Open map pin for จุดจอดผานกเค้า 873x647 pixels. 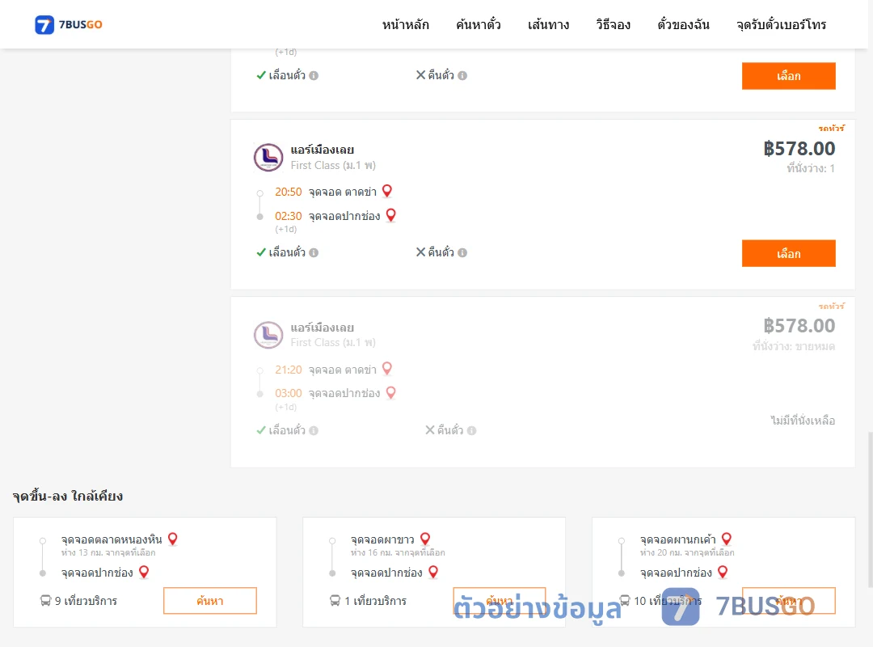pos(727,539)
